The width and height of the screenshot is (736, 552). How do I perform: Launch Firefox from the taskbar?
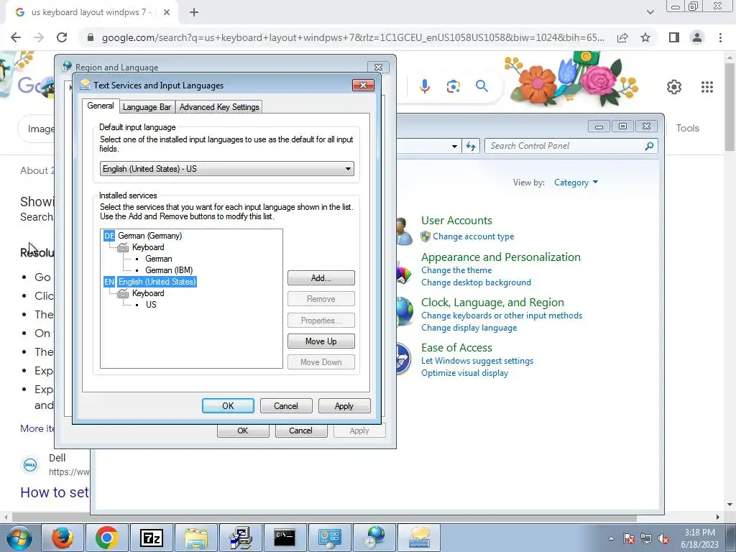coord(63,538)
